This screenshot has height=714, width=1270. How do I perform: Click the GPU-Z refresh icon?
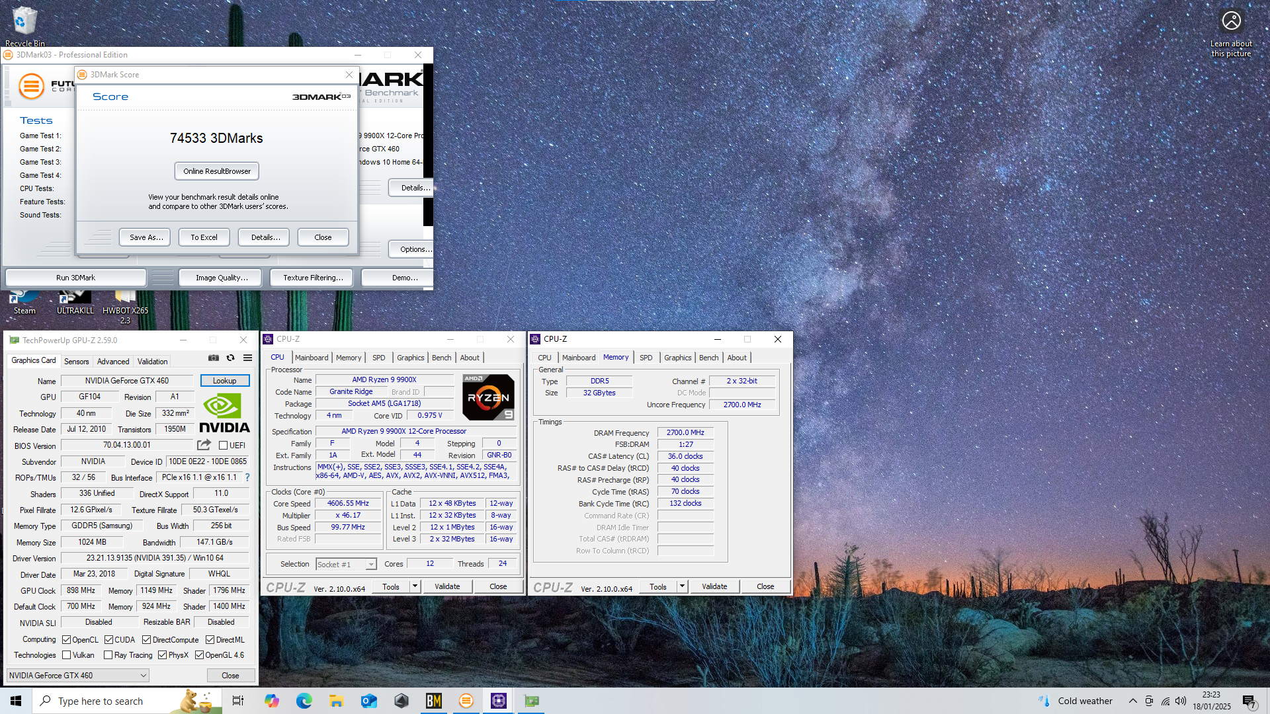tap(230, 358)
